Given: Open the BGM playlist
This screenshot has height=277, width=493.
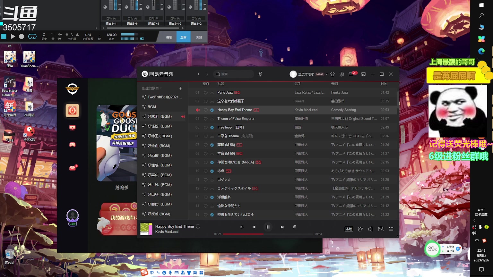Looking at the screenshot, I should (162, 107).
